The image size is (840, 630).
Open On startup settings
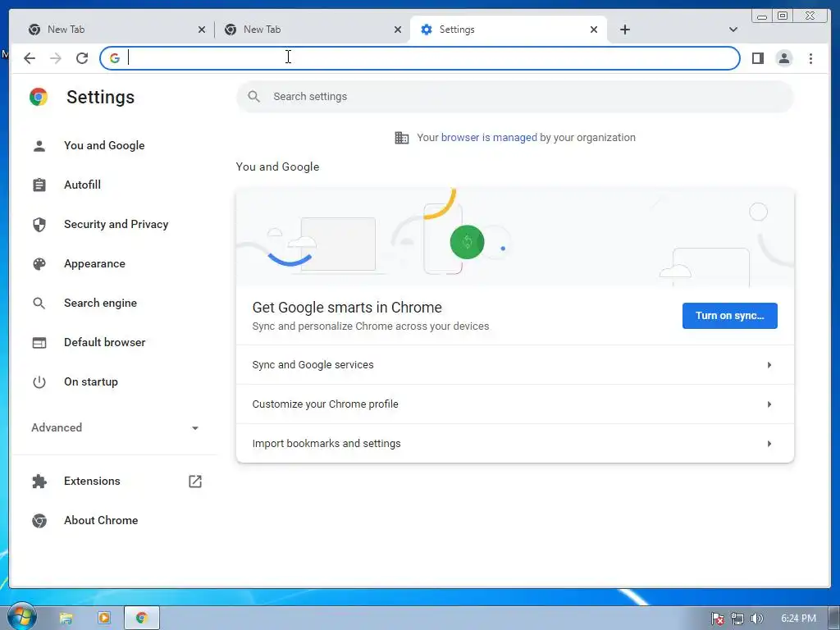click(x=90, y=382)
